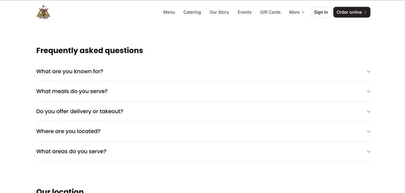Click arrow icon on Order online button
The height and width of the screenshot is (193, 405).
click(365, 12)
